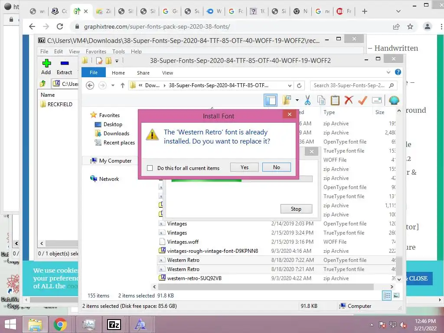Click the Add icon in 7-Zip
The image size is (444, 333).
pyautogui.click(x=46, y=63)
